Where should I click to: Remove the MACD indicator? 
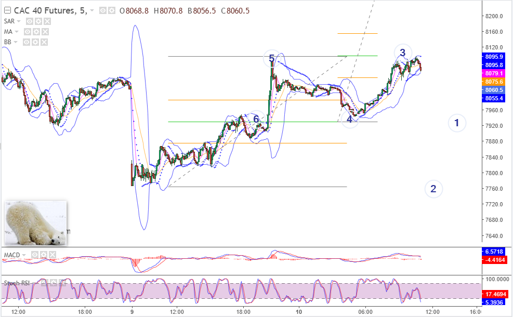[x=52, y=255]
